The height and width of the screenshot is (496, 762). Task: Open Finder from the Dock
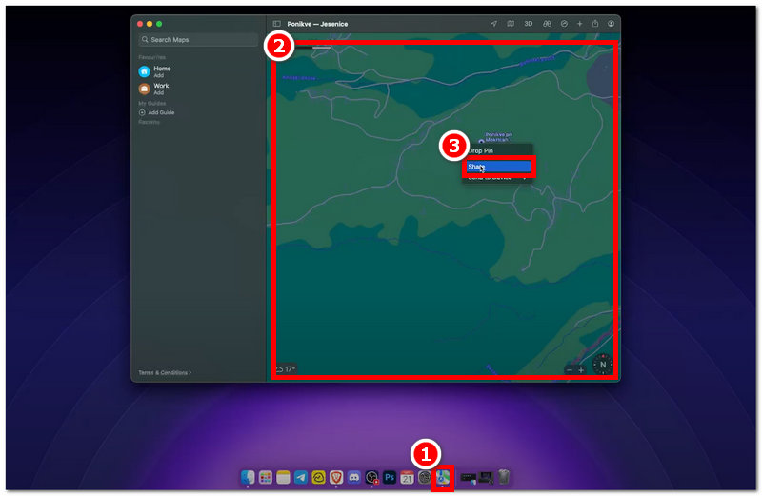[248, 478]
